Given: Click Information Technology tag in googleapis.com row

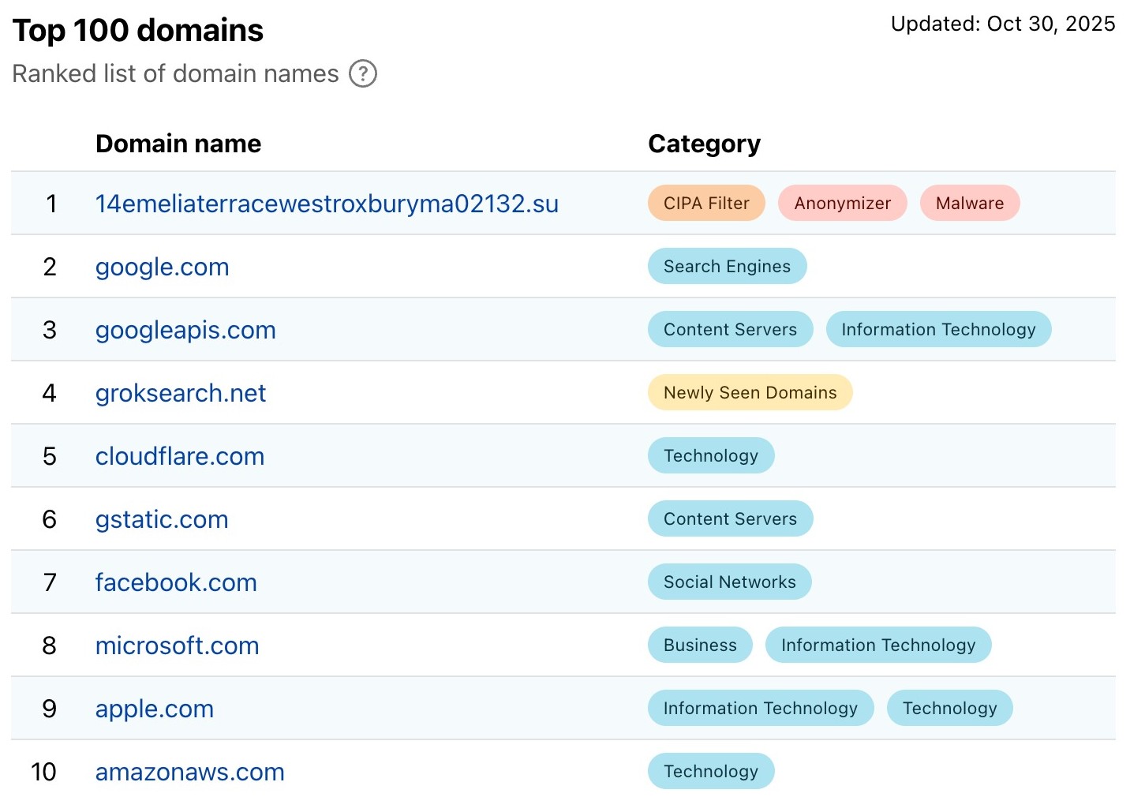Looking at the screenshot, I should pyautogui.click(x=937, y=330).
